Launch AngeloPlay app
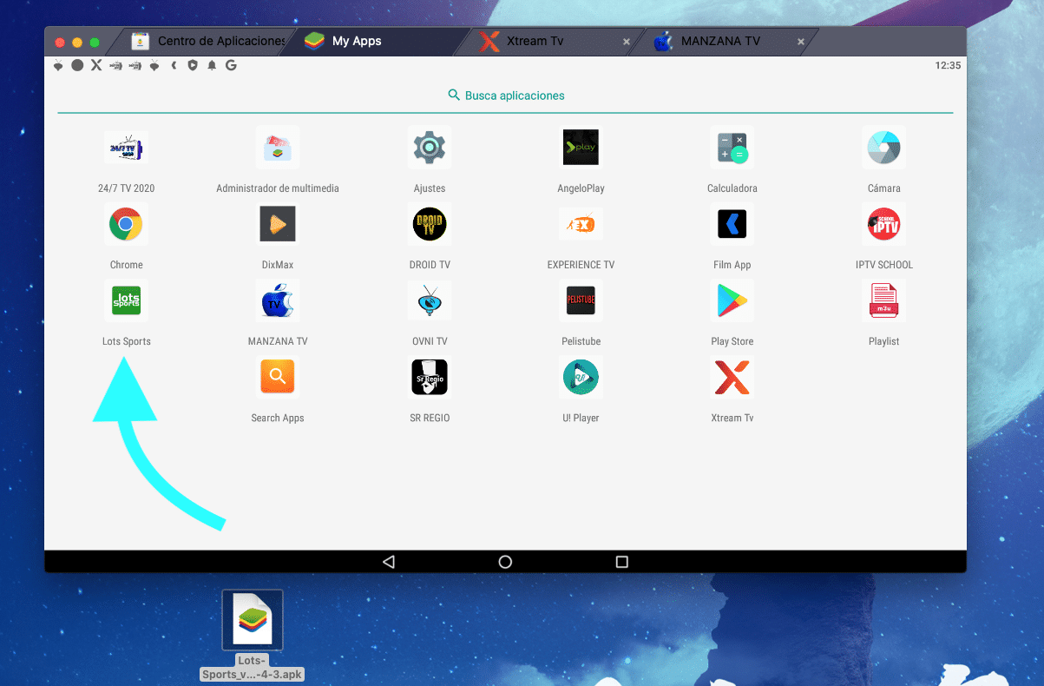Viewport: 1044px width, 686px height. click(x=581, y=148)
